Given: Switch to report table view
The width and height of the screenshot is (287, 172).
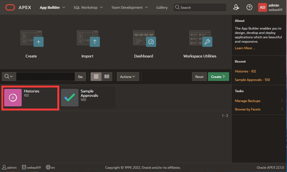Looking at the screenshot, I should 107,77.
